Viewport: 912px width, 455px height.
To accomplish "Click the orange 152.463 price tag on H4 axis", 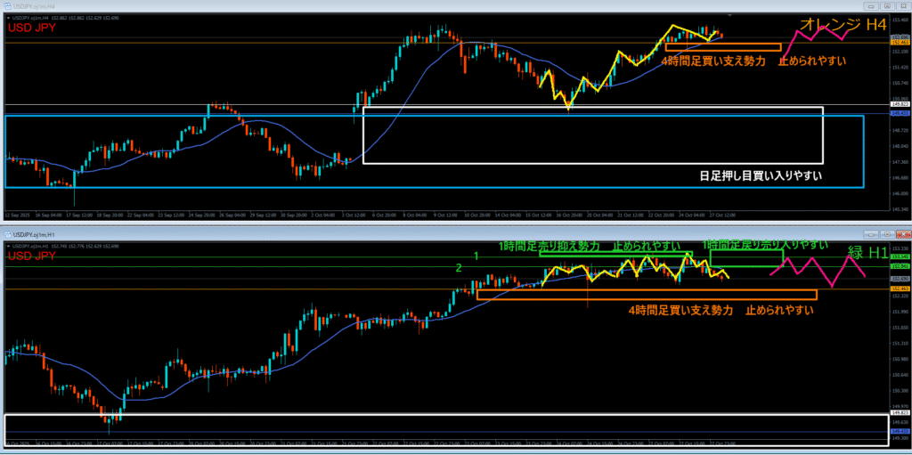I will tap(900, 41).
